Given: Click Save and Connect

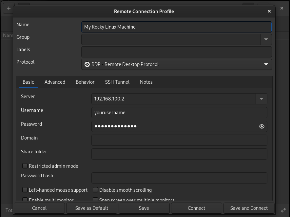Looking at the screenshot, I should pos(249,208).
